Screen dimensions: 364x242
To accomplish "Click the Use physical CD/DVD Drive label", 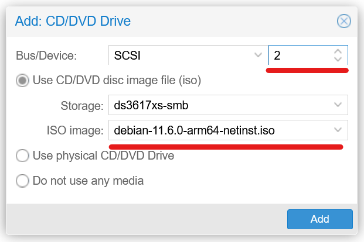I will pos(103,155).
